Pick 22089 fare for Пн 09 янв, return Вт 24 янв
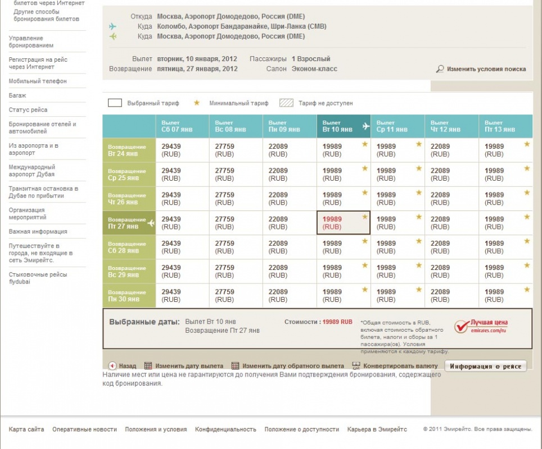542x449 pixels. click(x=289, y=150)
